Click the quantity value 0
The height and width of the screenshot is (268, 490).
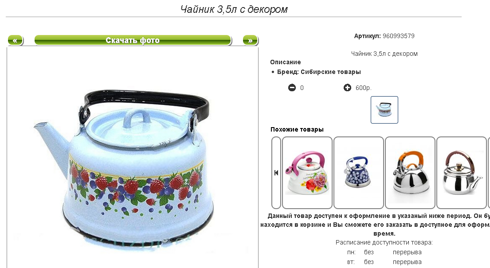click(x=302, y=88)
